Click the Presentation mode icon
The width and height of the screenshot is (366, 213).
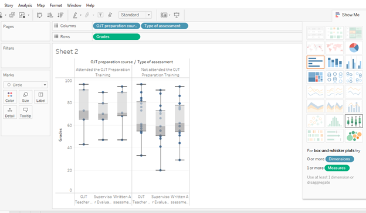coord(177,15)
